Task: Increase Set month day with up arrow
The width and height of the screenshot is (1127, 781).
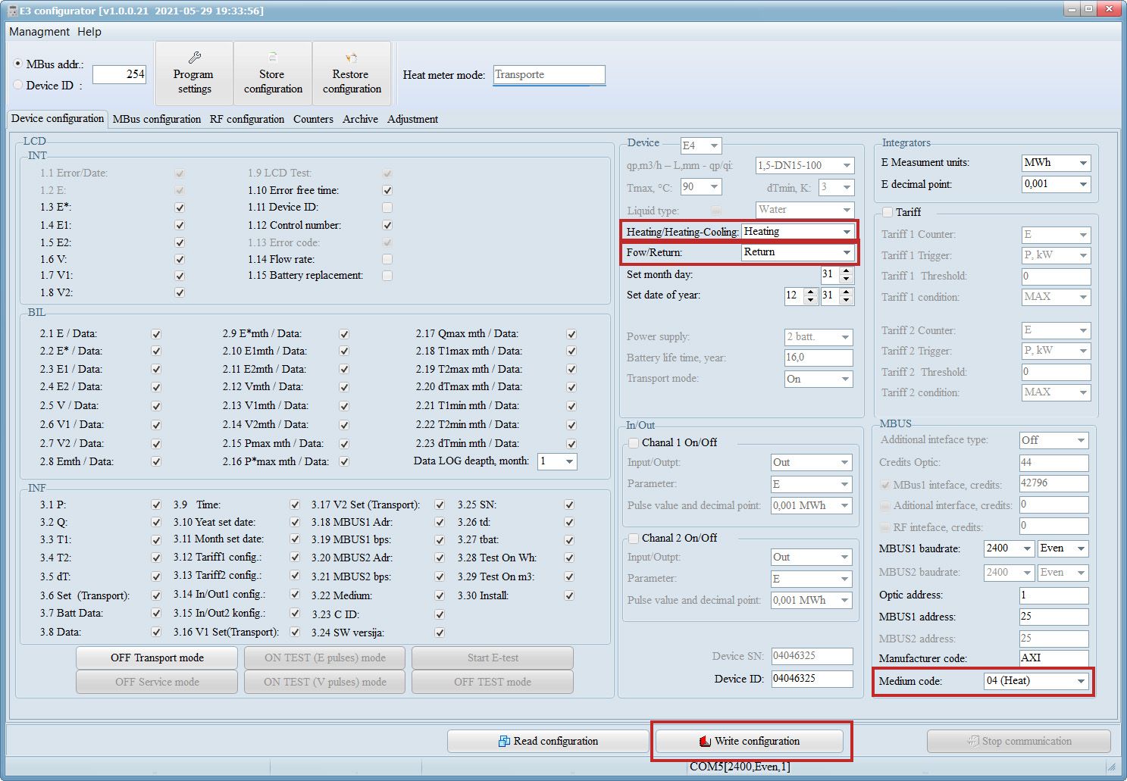Action: click(847, 270)
